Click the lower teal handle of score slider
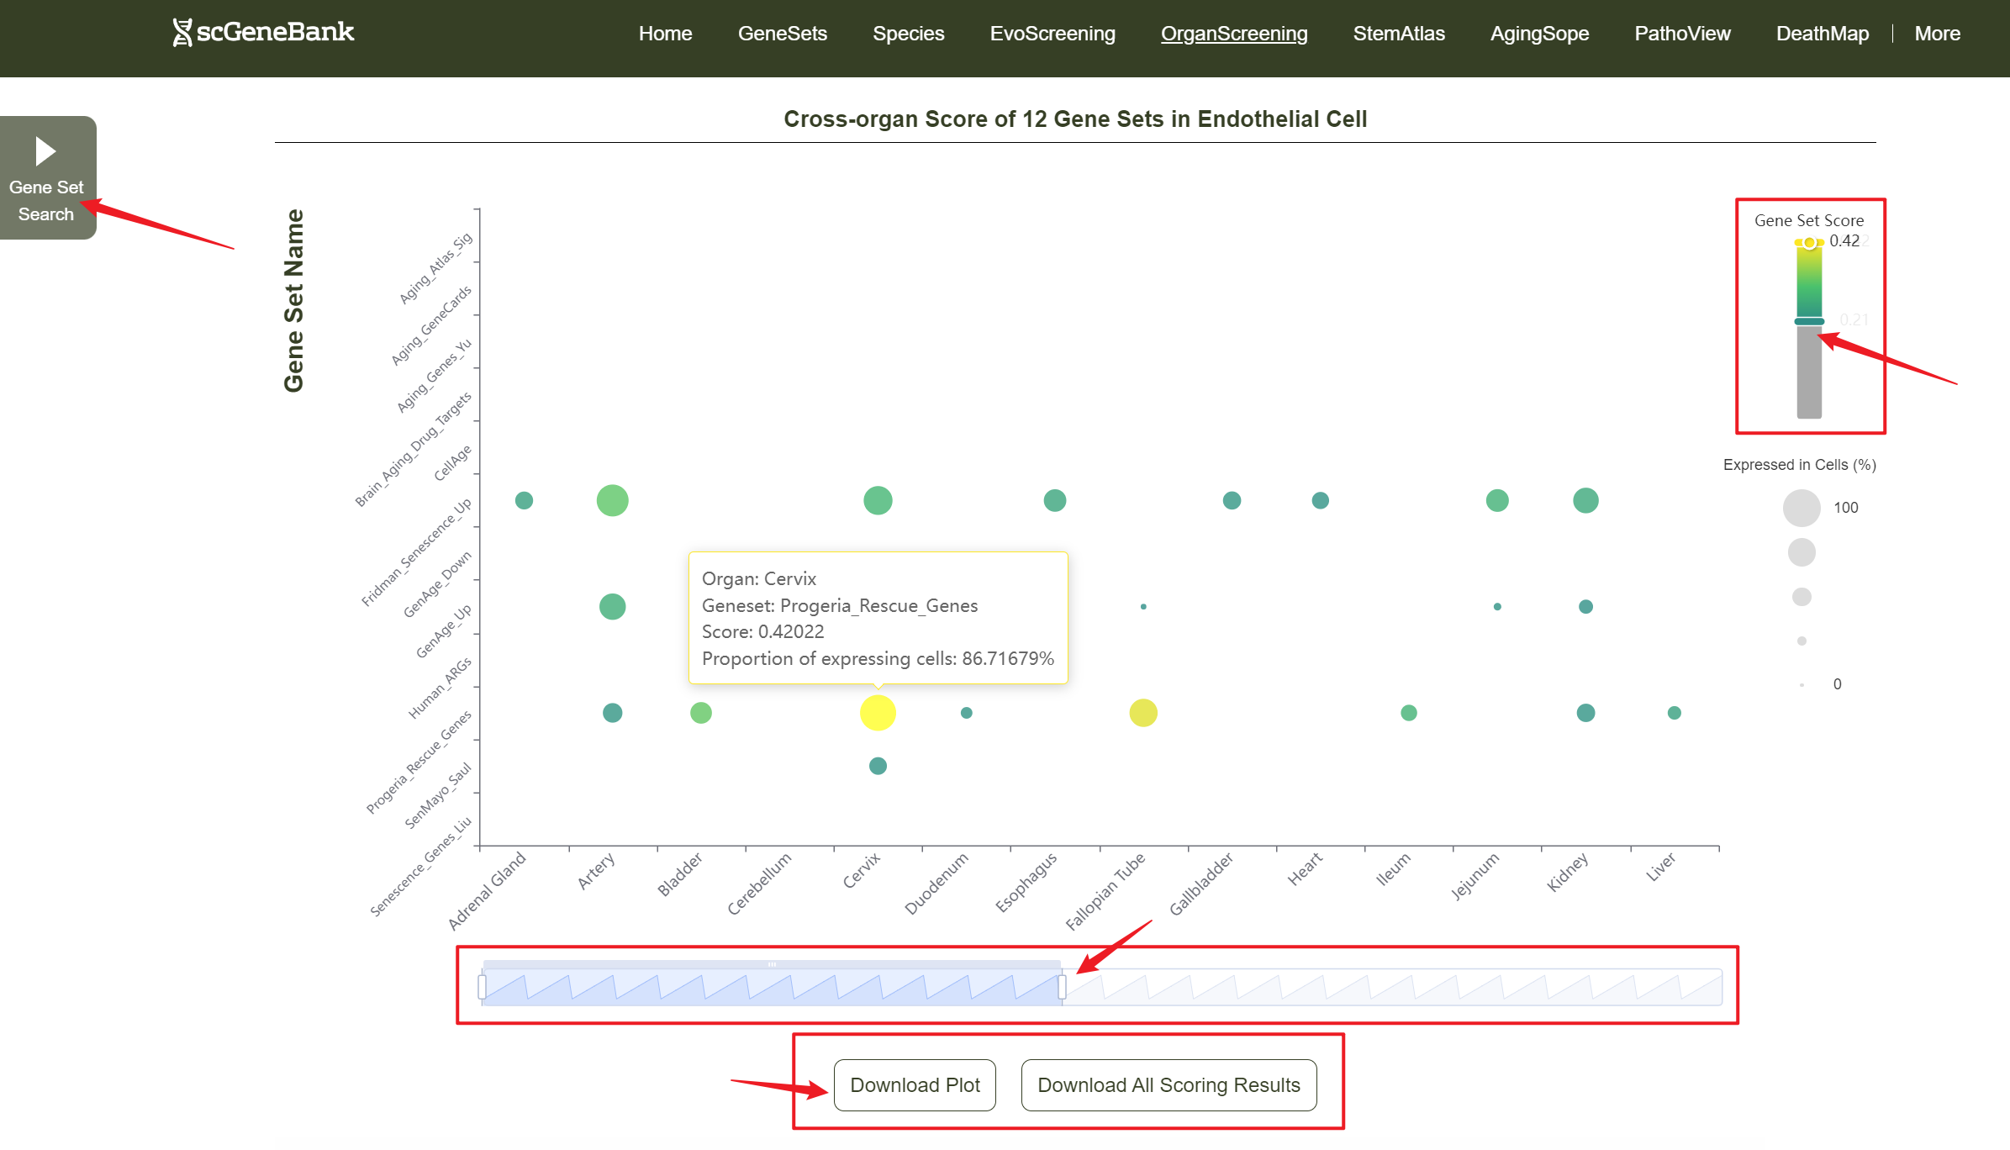Screen dimensions: 2010x1150 point(1809,321)
